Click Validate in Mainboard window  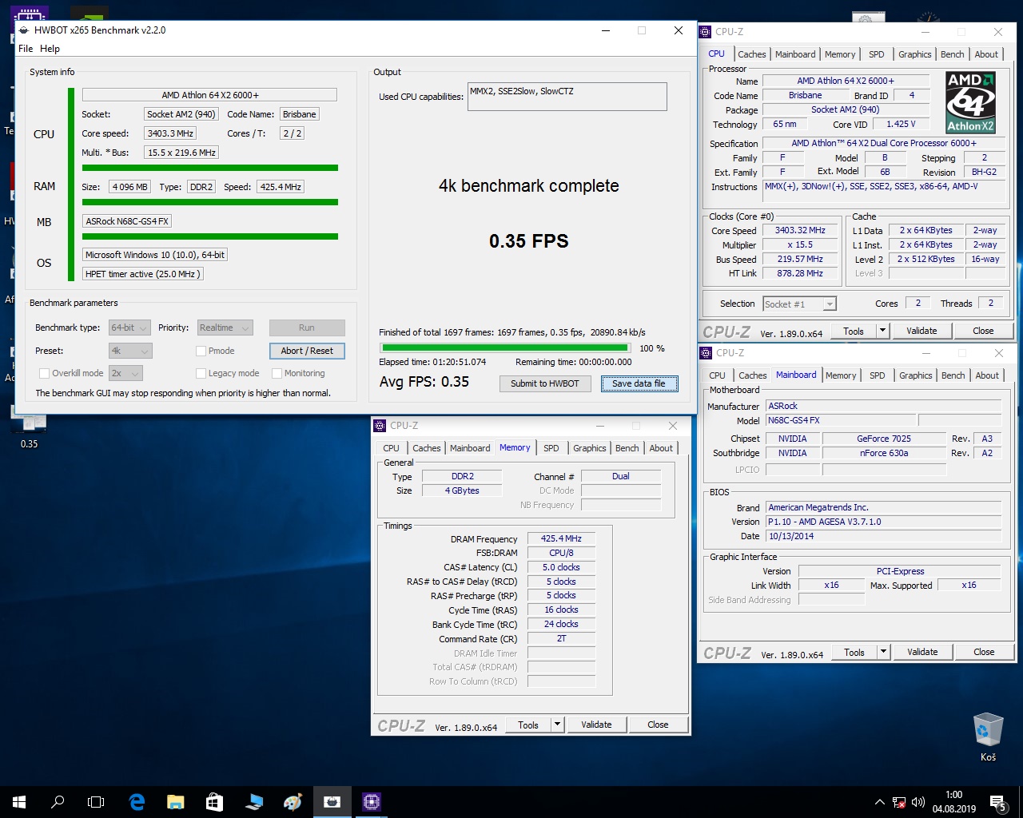click(x=922, y=652)
